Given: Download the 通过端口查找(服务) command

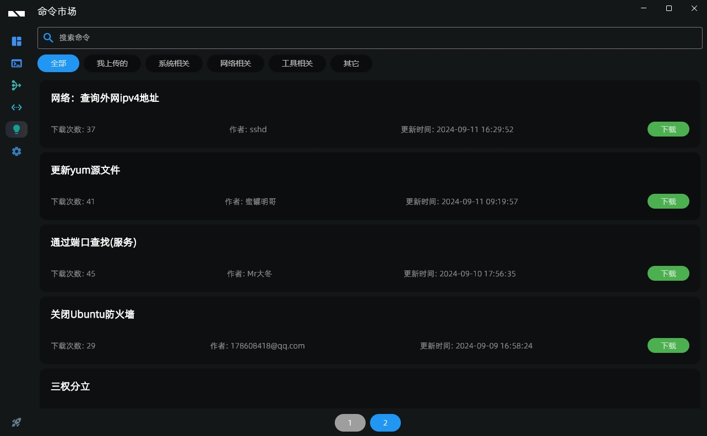Looking at the screenshot, I should pyautogui.click(x=668, y=274).
